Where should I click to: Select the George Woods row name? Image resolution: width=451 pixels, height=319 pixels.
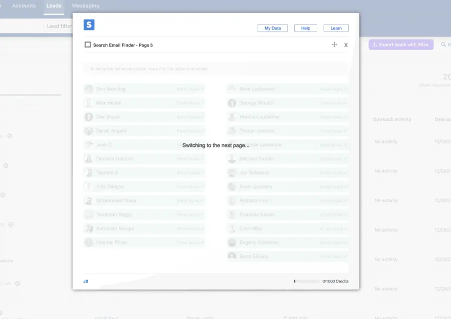point(256,103)
